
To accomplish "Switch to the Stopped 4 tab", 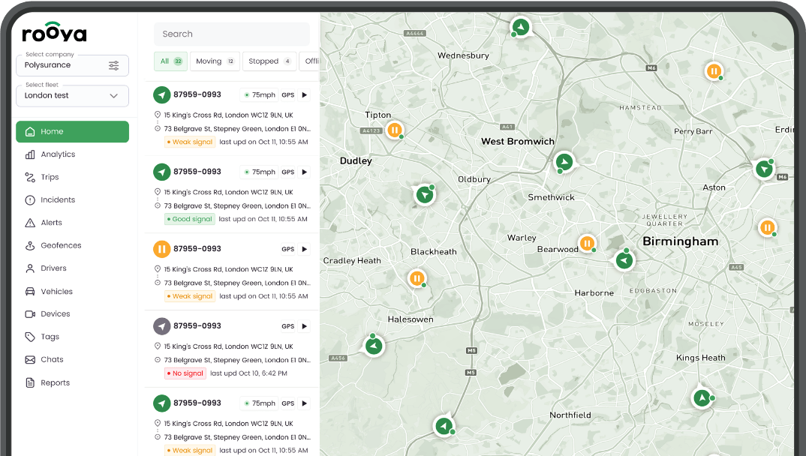I will (269, 61).
